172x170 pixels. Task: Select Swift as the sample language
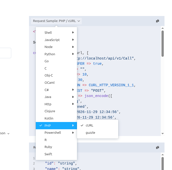tap(48, 154)
